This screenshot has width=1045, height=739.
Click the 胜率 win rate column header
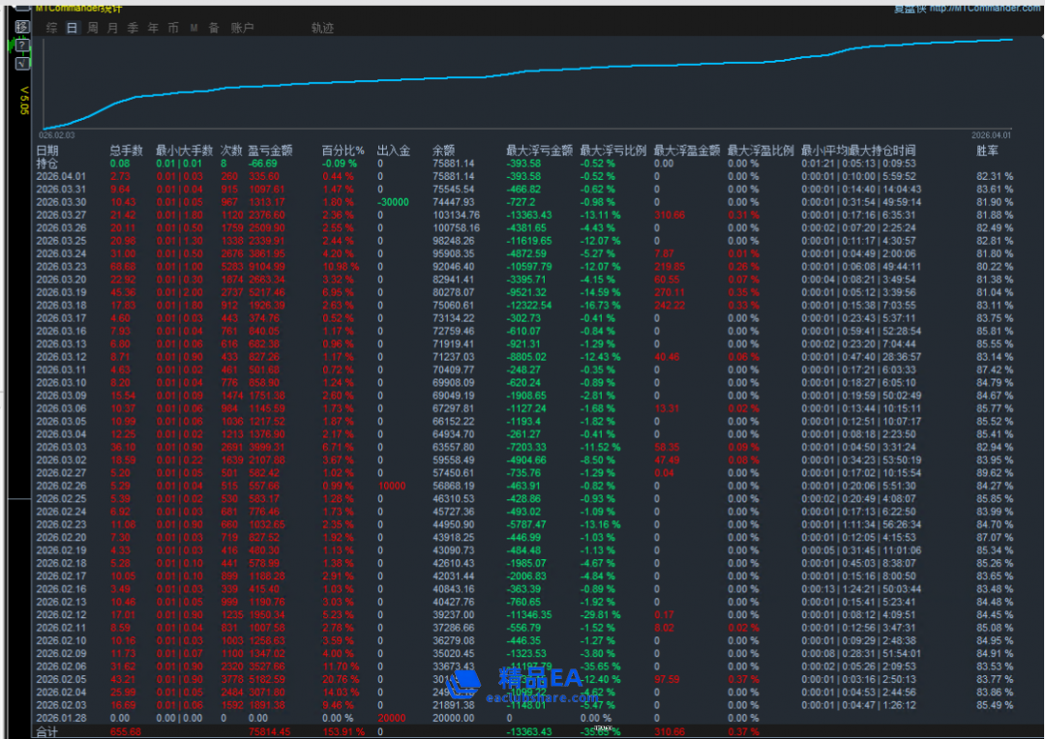pyautogui.click(x=987, y=150)
